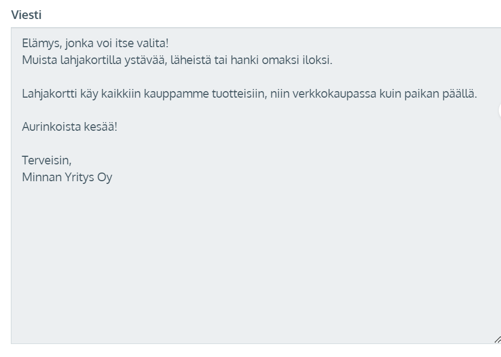The width and height of the screenshot is (501, 357).
Task: Place cursor in the line 'Elämys, jonka voi itse valita!'
Action: click(95, 43)
